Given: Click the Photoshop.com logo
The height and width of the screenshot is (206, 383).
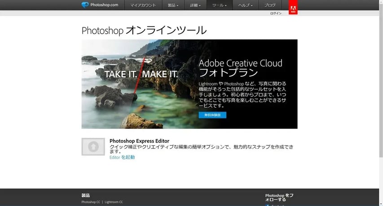Looking at the screenshot, I should tap(100, 5).
